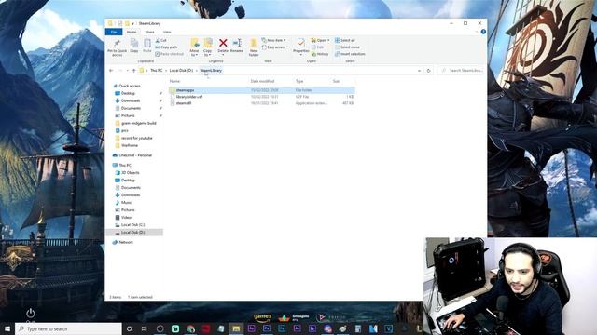Open Cortana circle icon on taskbar
Image resolution: width=597 pixels, height=335 pixels.
click(x=129, y=328)
